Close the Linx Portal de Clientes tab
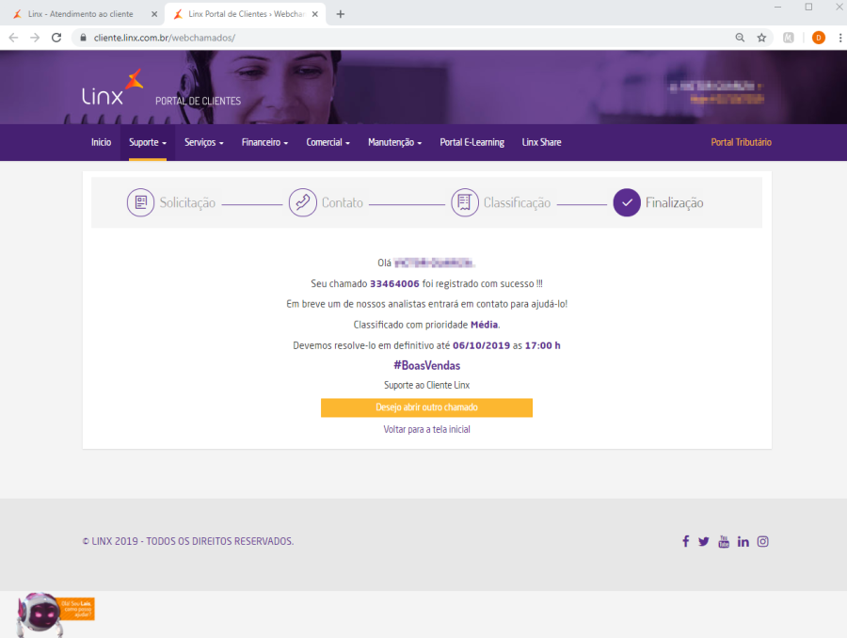 [x=315, y=14]
